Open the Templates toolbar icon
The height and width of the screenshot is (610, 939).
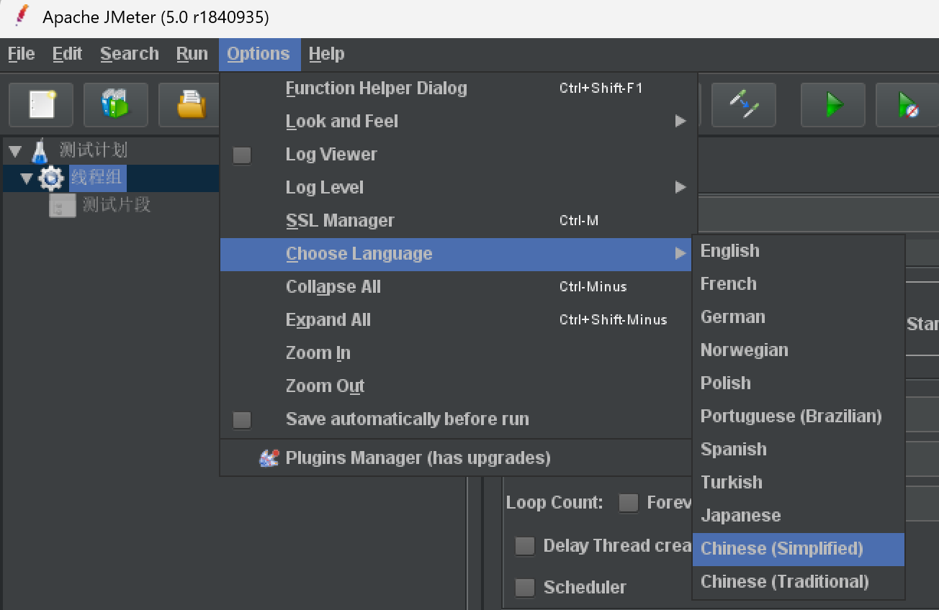[x=116, y=105]
